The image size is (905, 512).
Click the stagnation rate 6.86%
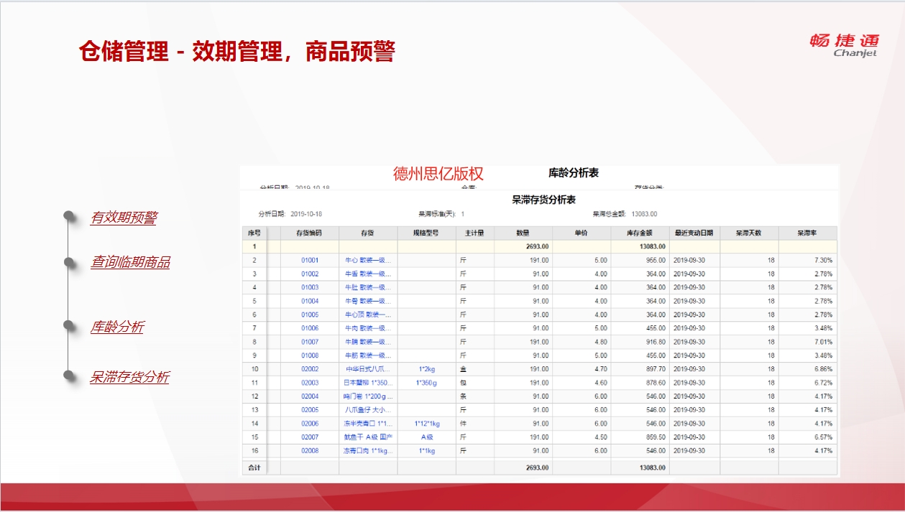[824, 369]
